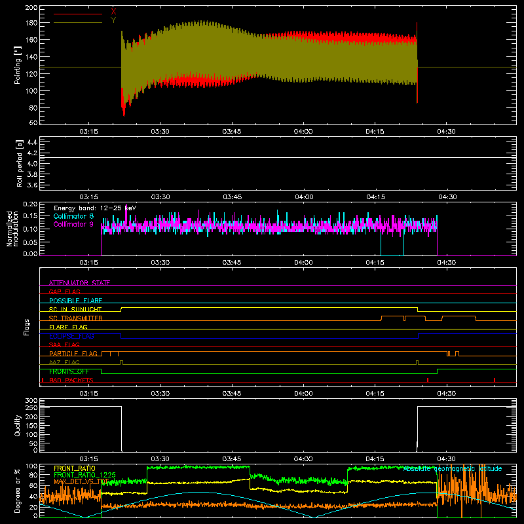Click the 04:00 tick under Pointing plot

click(x=303, y=132)
